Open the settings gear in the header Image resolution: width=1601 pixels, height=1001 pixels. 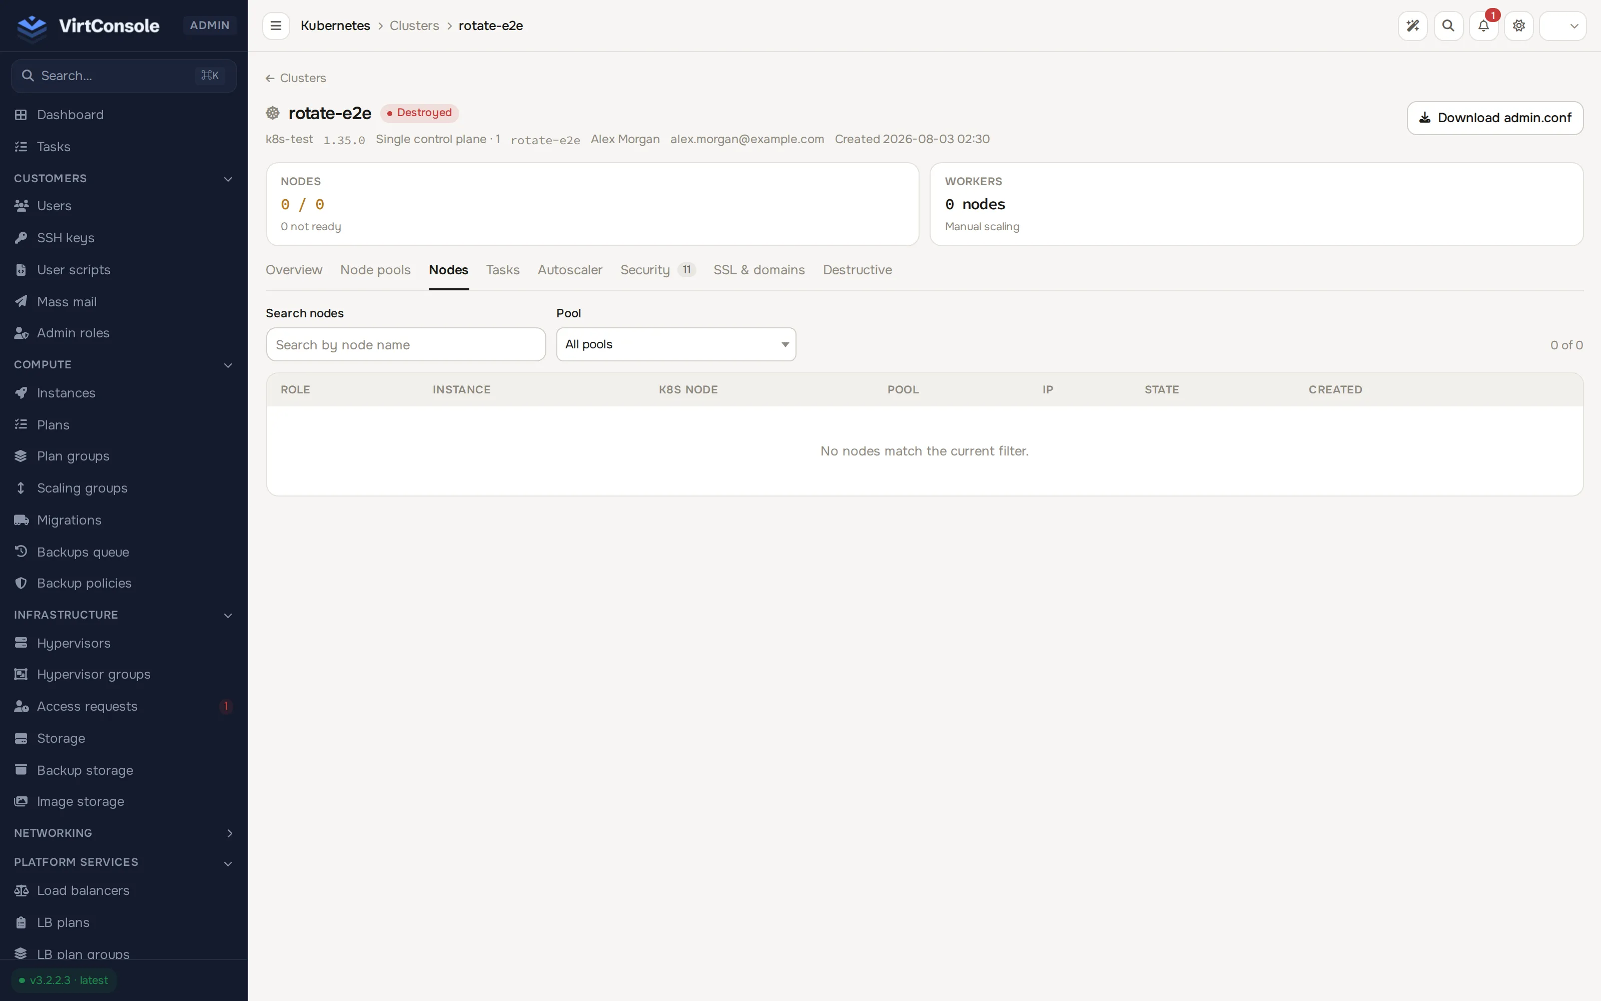click(x=1519, y=26)
